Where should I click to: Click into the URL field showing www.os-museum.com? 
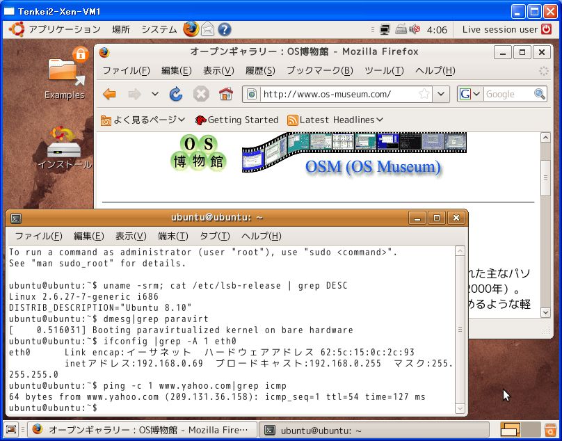tap(339, 95)
